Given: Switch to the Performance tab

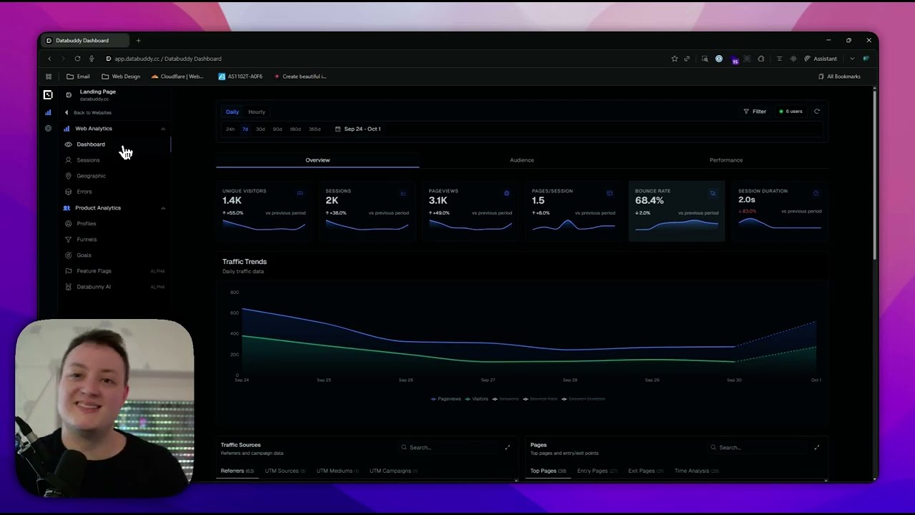Looking at the screenshot, I should [726, 160].
